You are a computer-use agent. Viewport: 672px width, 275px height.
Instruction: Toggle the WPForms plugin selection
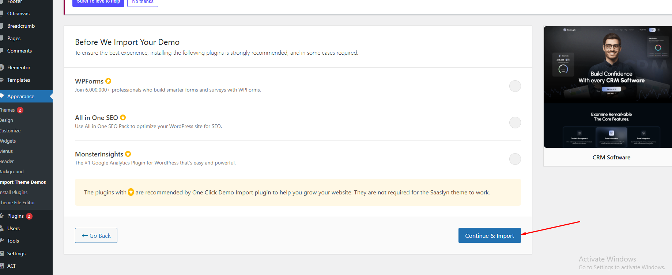pyautogui.click(x=515, y=86)
